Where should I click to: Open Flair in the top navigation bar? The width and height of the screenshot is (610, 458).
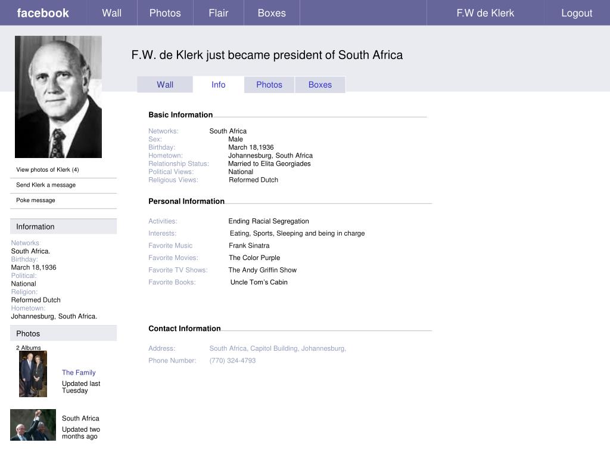218,13
